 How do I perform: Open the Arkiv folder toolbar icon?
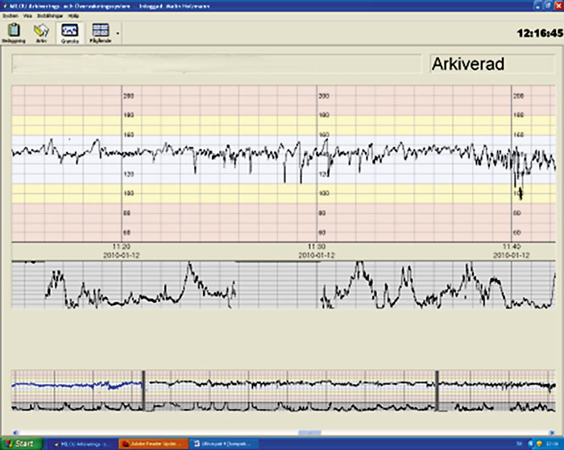pyautogui.click(x=41, y=33)
